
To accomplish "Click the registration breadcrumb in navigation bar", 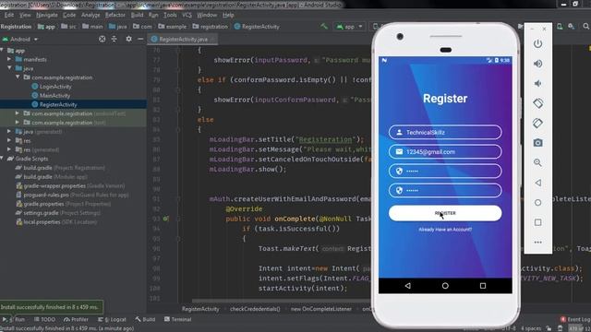I will [211, 27].
